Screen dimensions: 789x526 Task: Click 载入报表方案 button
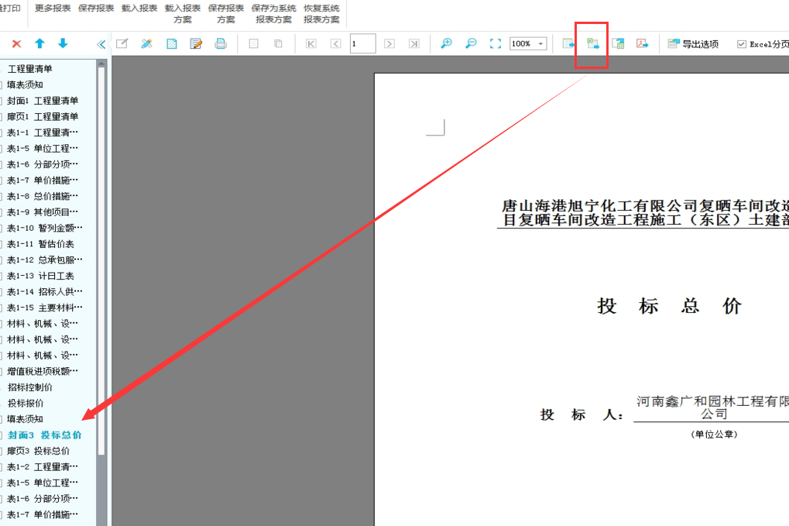183,14
